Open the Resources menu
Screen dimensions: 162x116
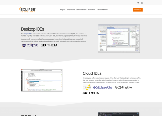click(x=91, y=10)
